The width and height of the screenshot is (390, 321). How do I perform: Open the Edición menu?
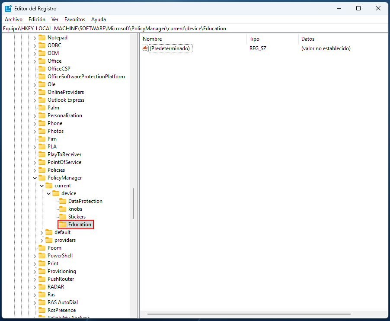37,19
